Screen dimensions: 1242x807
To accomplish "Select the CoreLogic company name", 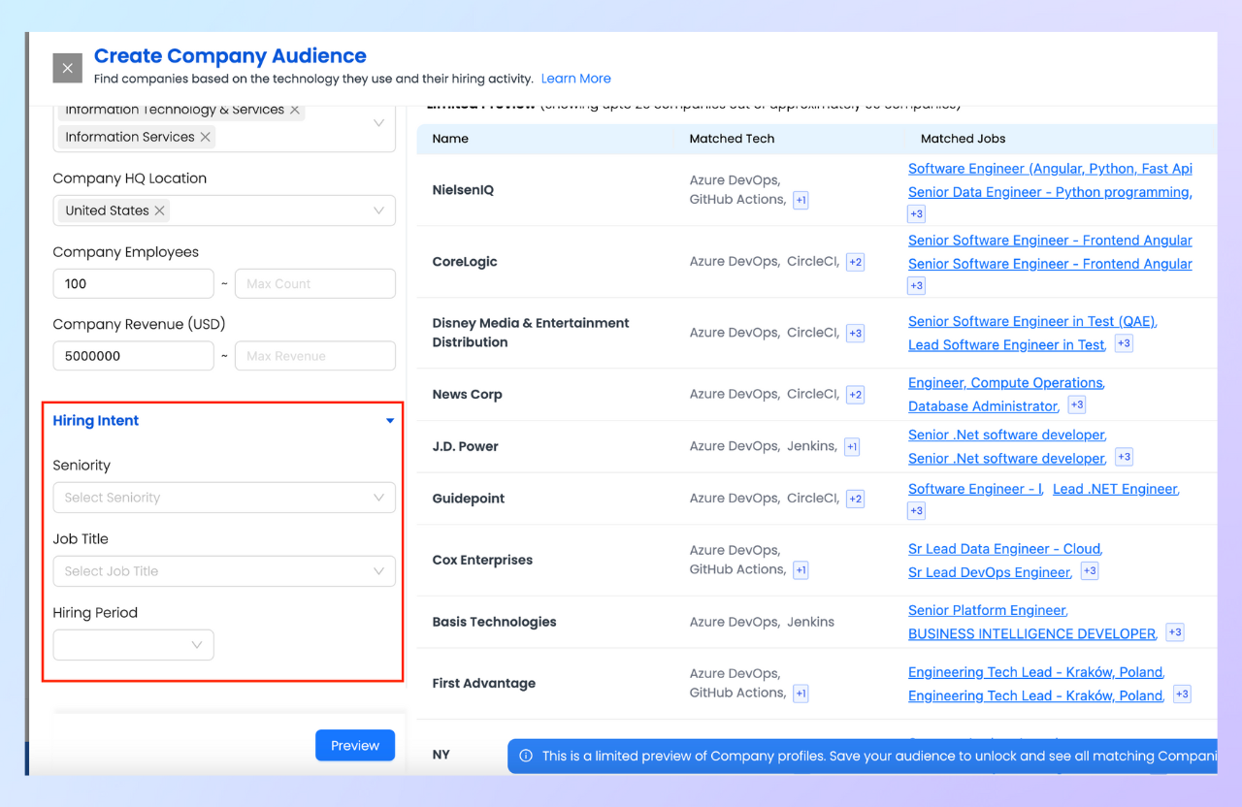I will point(464,262).
